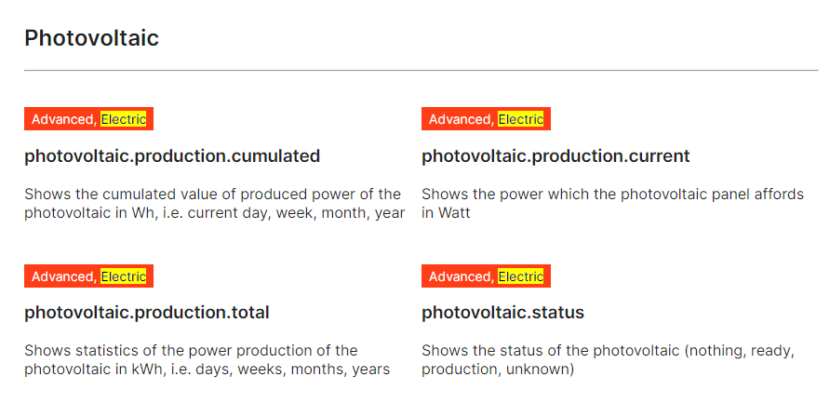The height and width of the screenshot is (417, 830).
Task: Select highlighted Electric tag above photovoltaic.production.current
Action: pos(521,119)
